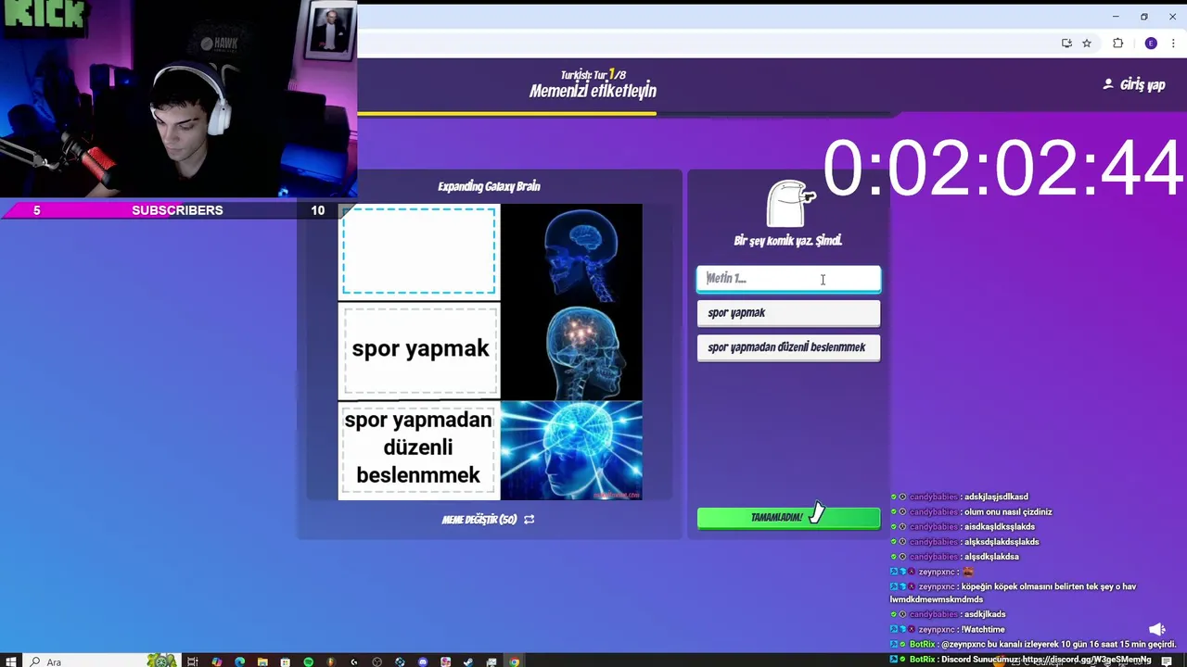Open the Chrome extensions puzzle icon
The height and width of the screenshot is (667, 1187).
1117,43
